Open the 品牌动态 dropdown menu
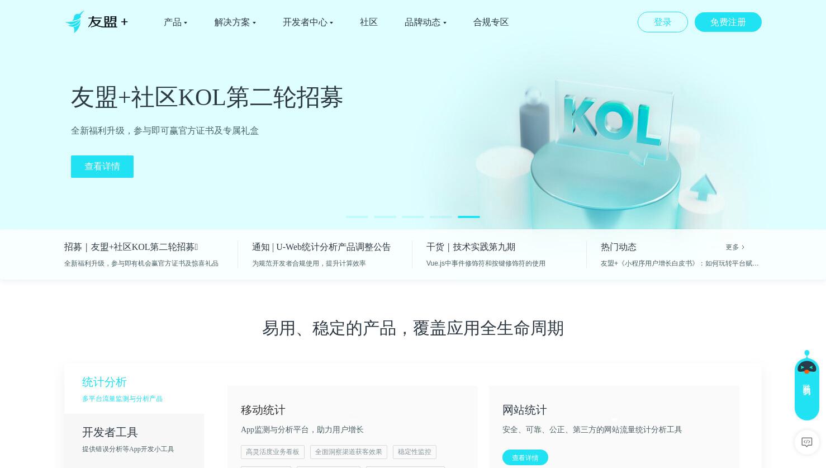Screen dimensions: 826x468 425,22
